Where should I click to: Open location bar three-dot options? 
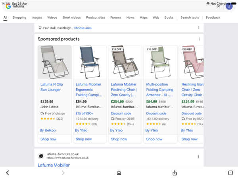199,28
